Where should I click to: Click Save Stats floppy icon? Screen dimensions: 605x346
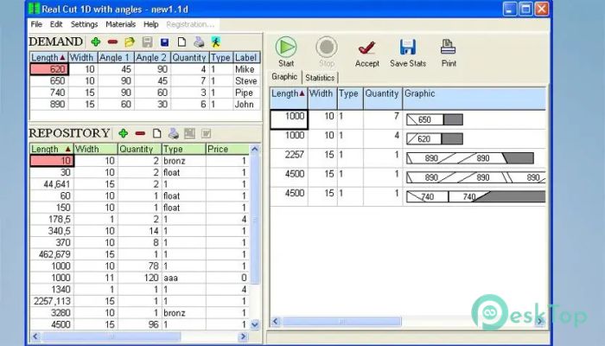click(x=408, y=54)
